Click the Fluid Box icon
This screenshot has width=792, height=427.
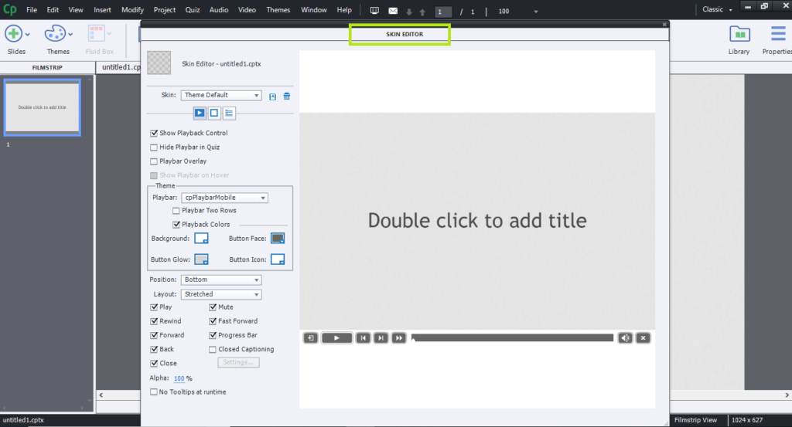click(x=97, y=34)
